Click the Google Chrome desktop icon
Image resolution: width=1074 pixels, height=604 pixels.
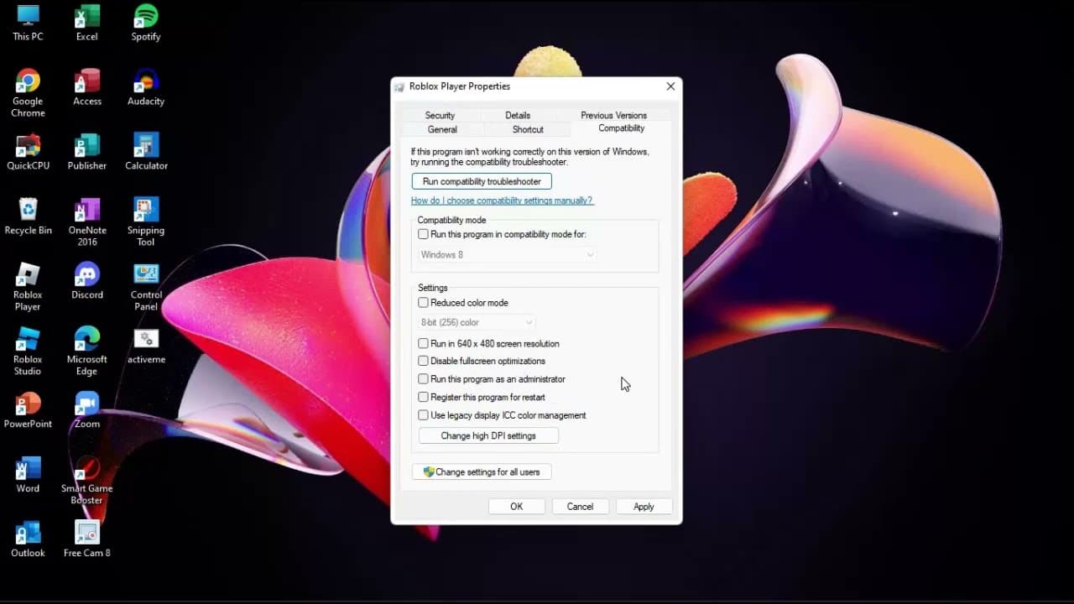tap(28, 93)
